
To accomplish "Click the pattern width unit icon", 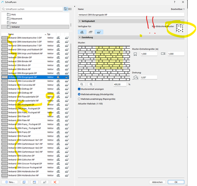I will (x=135, y=54).
